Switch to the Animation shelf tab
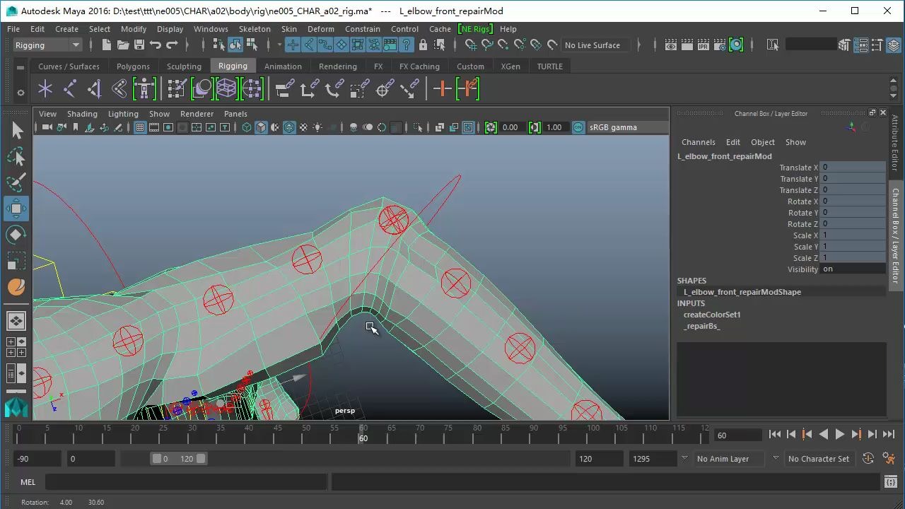This screenshot has height=509, width=905. click(283, 66)
